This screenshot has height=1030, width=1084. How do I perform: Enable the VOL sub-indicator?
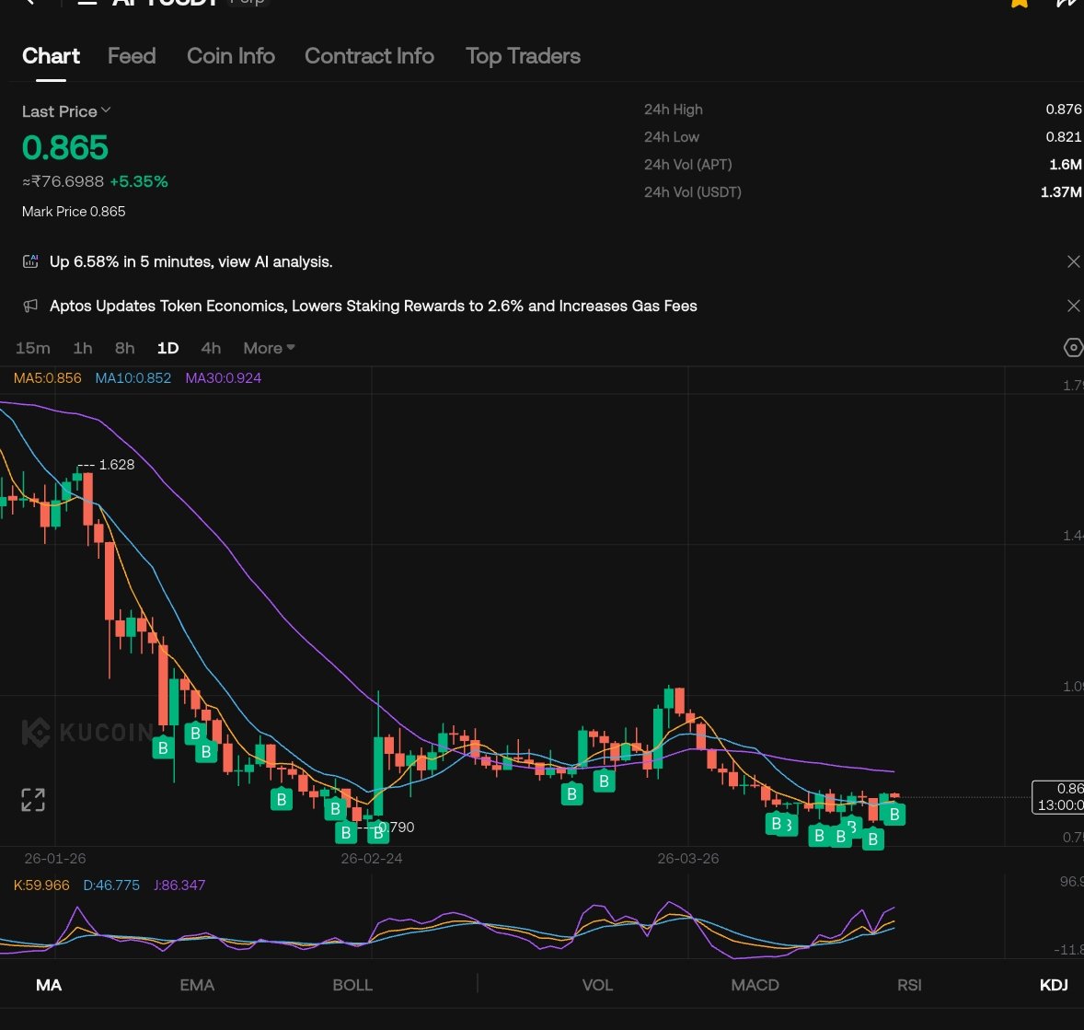click(x=597, y=985)
